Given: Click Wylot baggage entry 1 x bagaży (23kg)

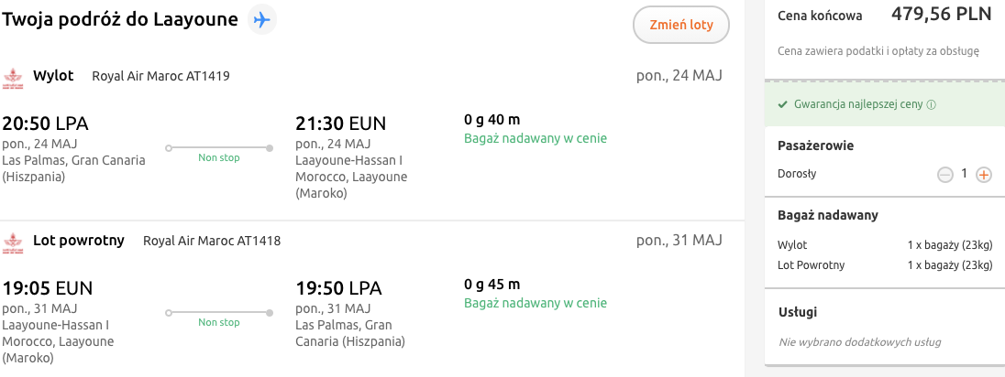Looking at the screenshot, I should pos(951,245).
